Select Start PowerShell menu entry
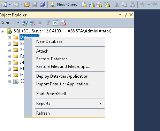Image resolution: width=160 pixels, height=131 pixels. point(69,94)
